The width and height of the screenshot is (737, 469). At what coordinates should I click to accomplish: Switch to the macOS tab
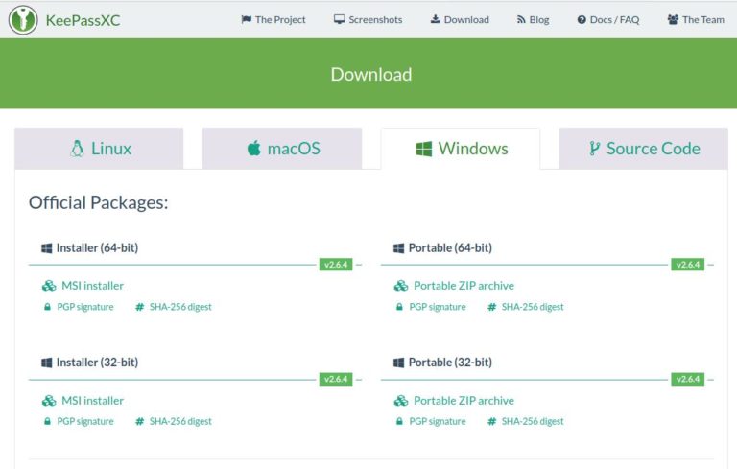coord(282,149)
